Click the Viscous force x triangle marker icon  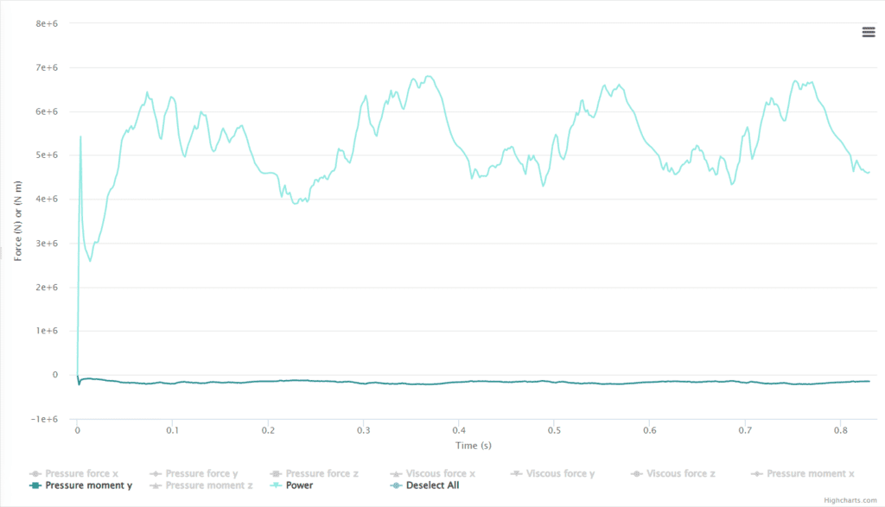[x=395, y=473]
